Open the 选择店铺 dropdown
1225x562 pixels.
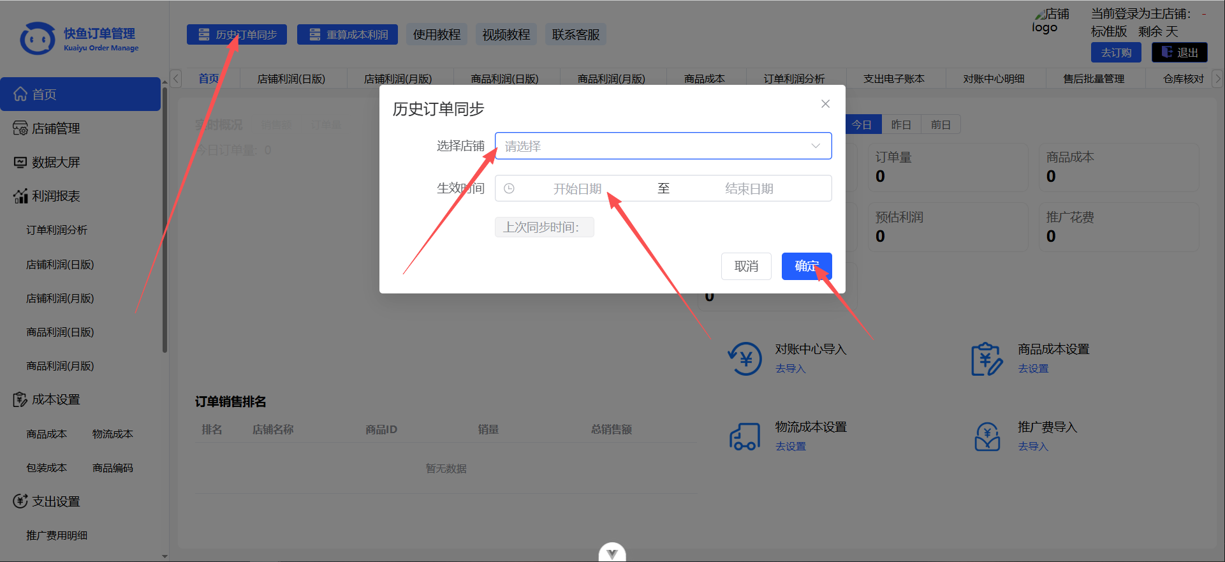(x=663, y=146)
